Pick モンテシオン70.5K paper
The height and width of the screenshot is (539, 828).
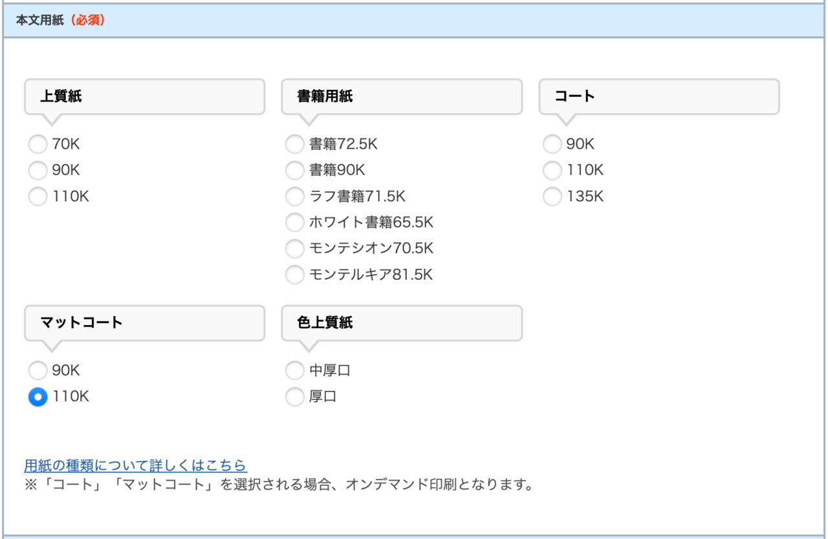[294, 249]
